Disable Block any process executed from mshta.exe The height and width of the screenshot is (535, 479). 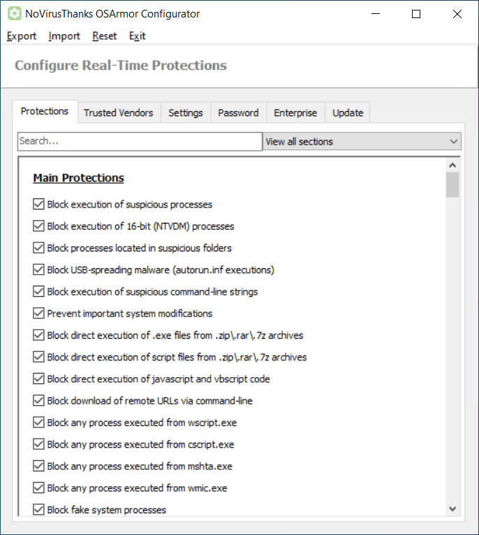[x=38, y=466]
